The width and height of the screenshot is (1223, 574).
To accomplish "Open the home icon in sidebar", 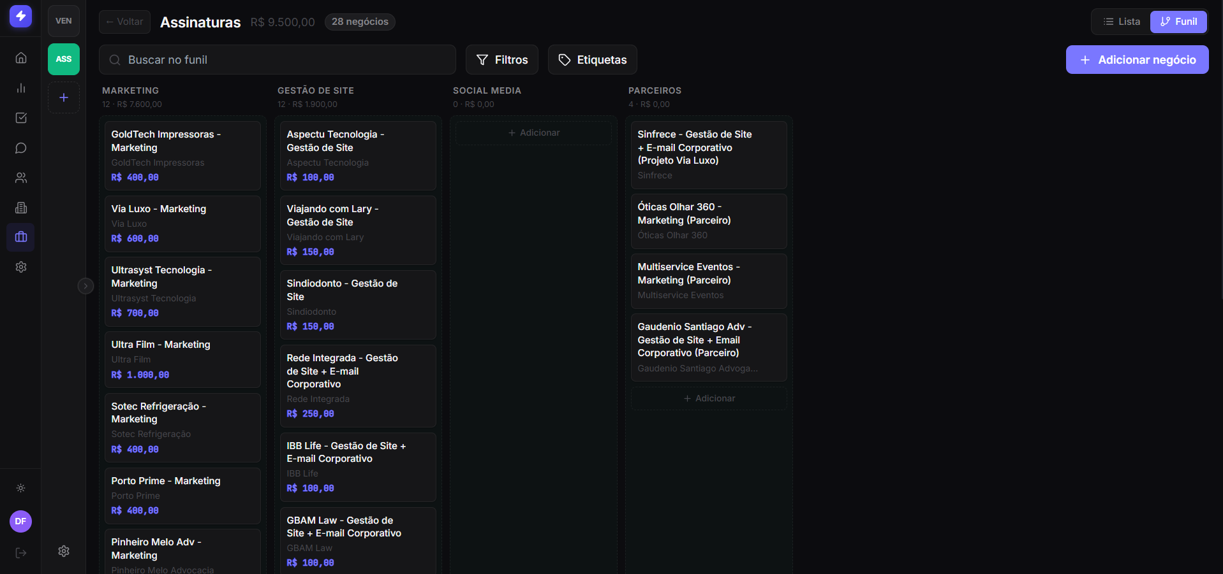I will [21, 58].
